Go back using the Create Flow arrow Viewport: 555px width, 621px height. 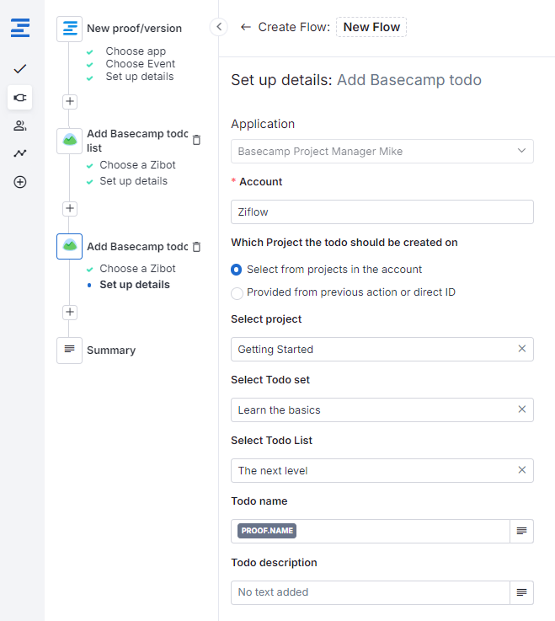tap(245, 27)
